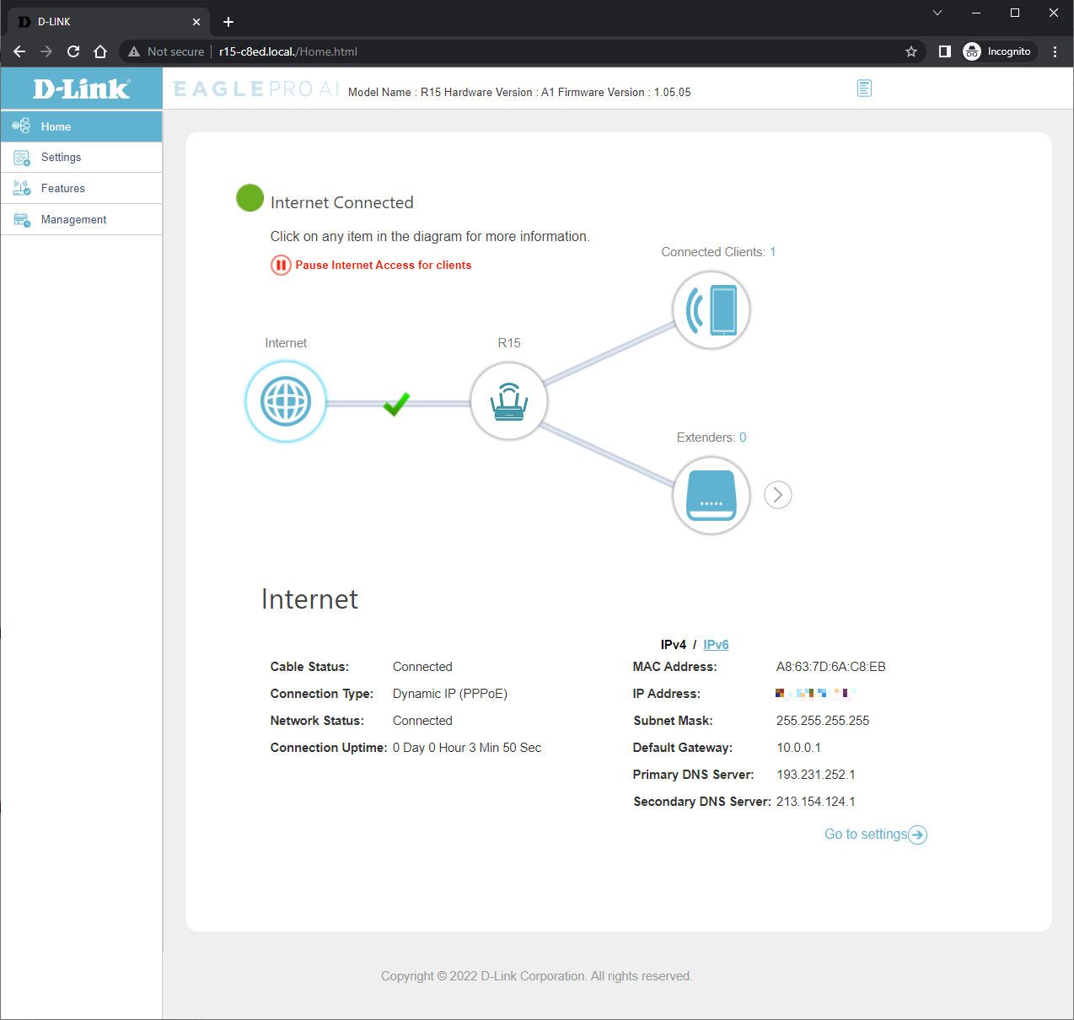Click the Go to settings link
Viewport: 1074px width, 1020px height.
pyautogui.click(x=866, y=835)
